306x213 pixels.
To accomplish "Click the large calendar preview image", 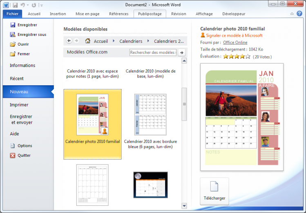I will click(x=242, y=117).
